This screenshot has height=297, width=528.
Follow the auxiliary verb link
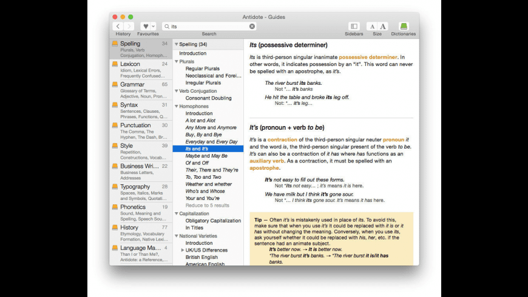click(x=266, y=161)
